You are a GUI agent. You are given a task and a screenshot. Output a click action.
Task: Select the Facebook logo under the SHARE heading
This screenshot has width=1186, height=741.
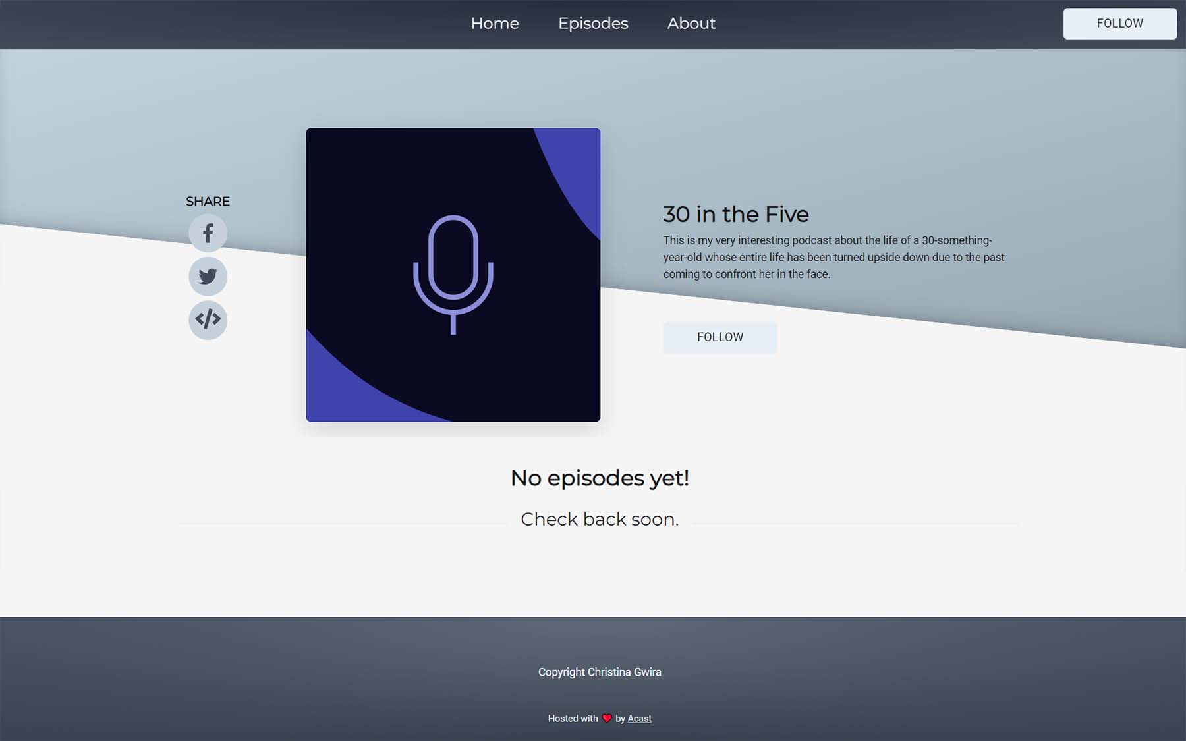coord(208,233)
